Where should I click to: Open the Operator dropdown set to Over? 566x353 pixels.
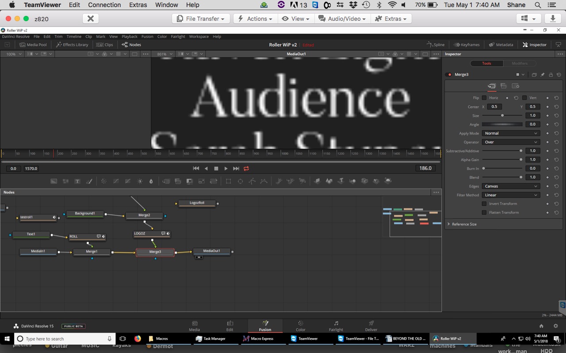pos(511,142)
